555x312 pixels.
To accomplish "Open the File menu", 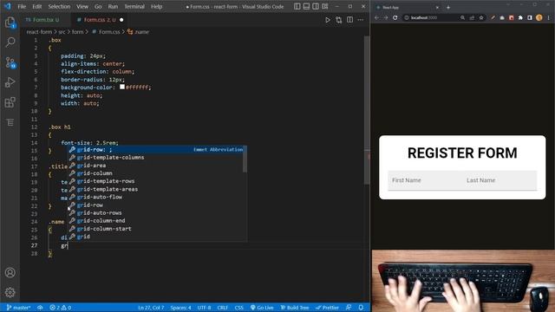I will (22, 6).
